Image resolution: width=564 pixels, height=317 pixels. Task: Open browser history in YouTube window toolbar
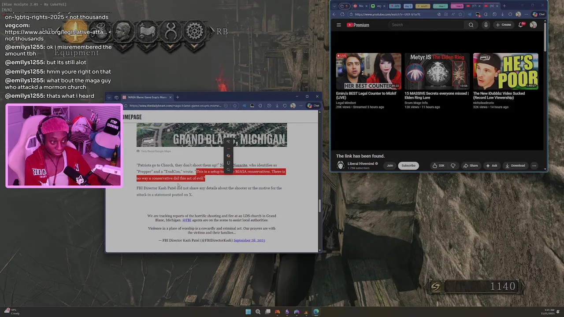(x=494, y=14)
